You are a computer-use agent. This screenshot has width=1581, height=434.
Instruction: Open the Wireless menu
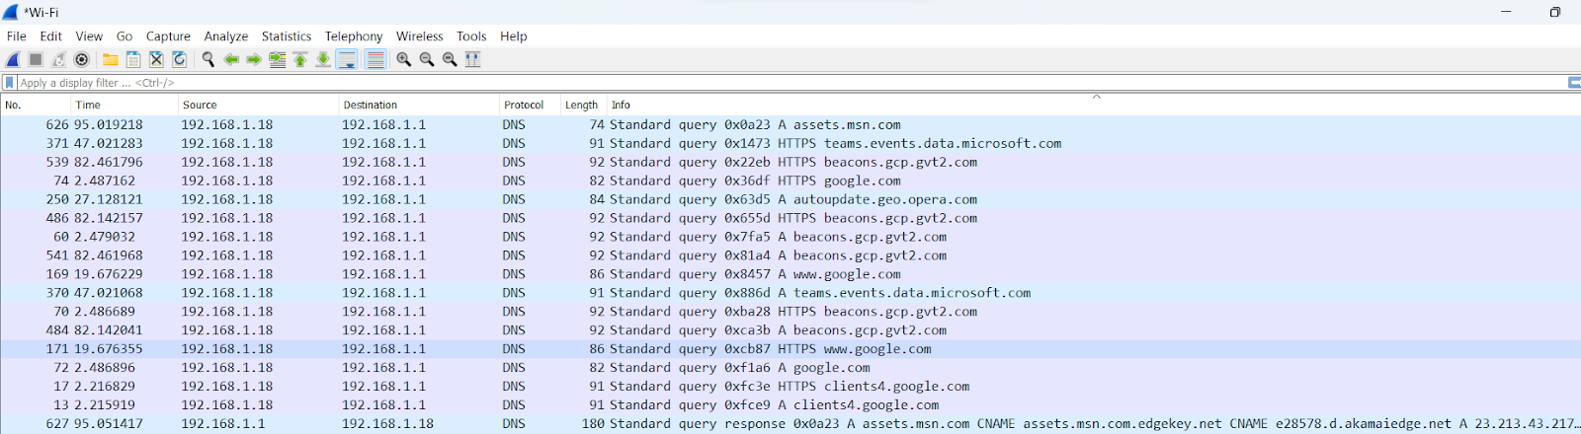pyautogui.click(x=420, y=36)
